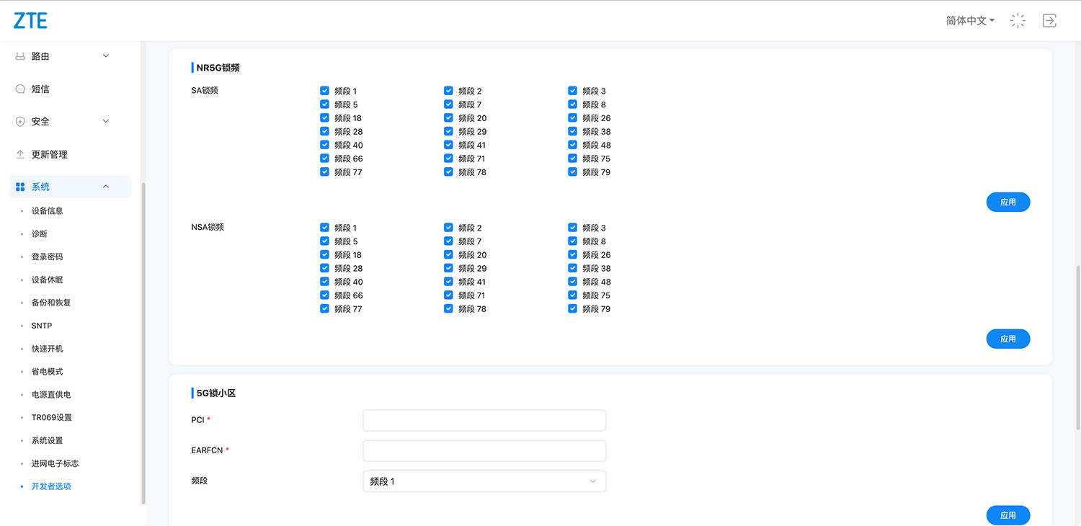Uncheck SA锁频 频段 78

click(x=448, y=172)
